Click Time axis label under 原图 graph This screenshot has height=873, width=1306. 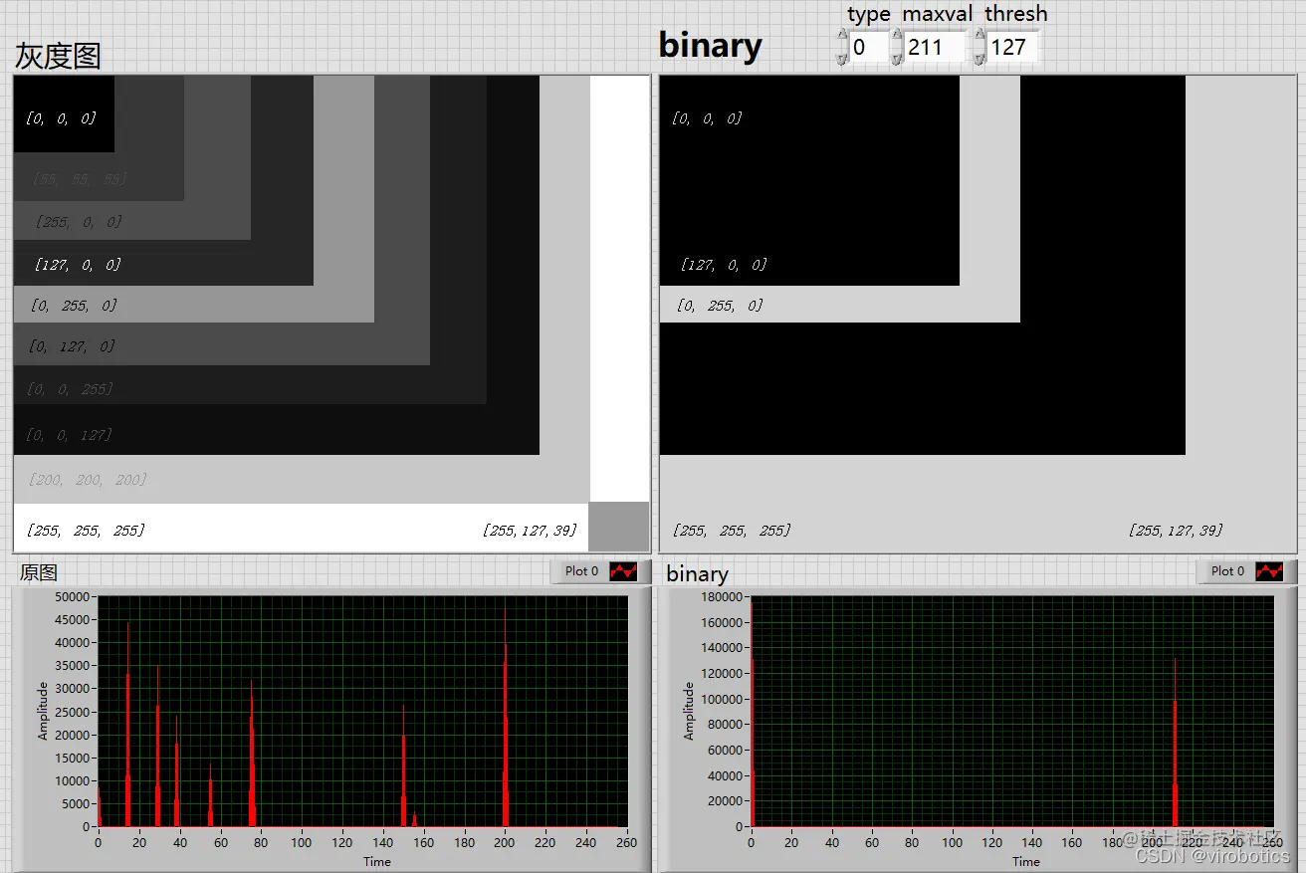tap(377, 861)
